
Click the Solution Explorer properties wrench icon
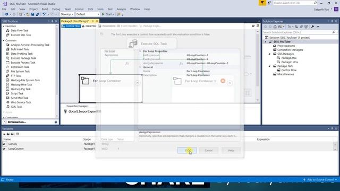point(312,27)
